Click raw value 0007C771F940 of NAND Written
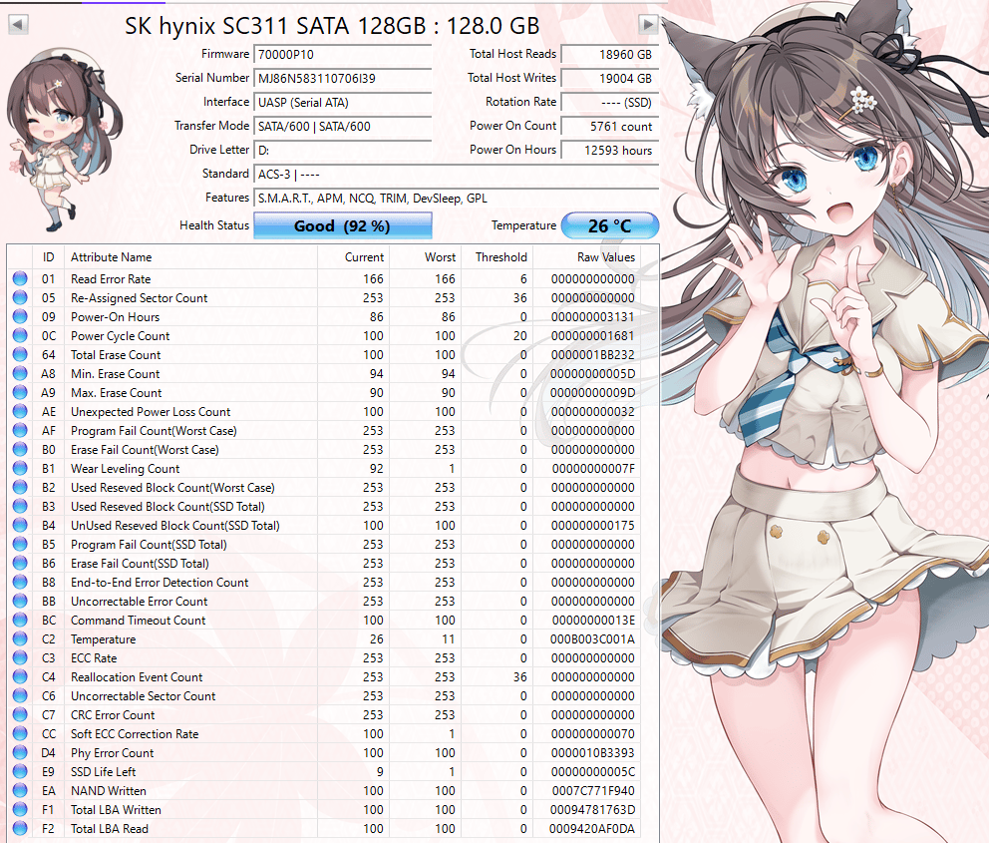 point(593,791)
